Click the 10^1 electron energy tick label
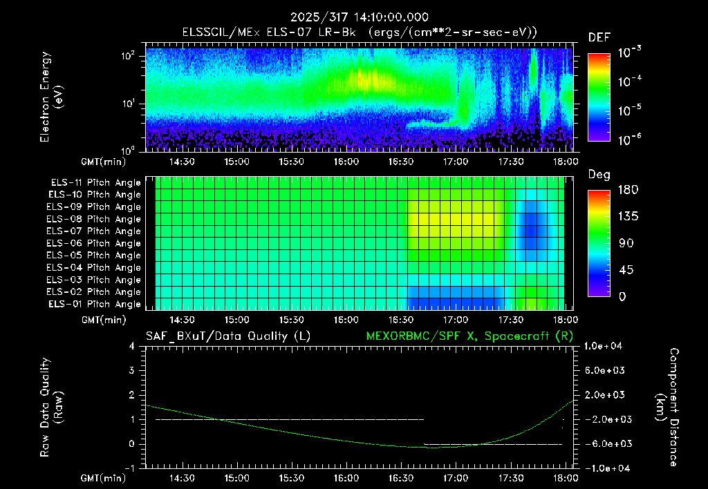 tap(128, 104)
